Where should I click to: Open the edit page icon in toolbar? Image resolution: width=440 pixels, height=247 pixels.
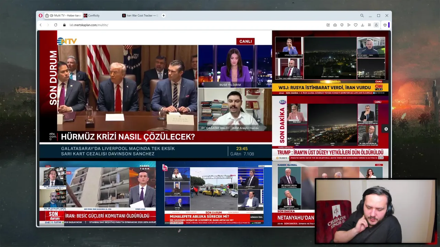pos(328,25)
